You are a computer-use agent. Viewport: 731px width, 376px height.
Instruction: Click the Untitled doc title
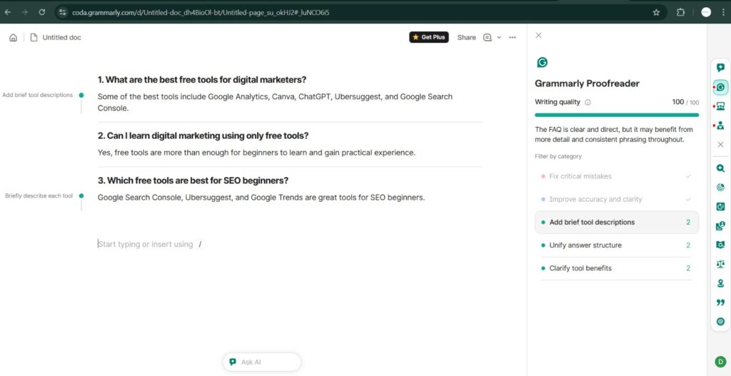(x=61, y=38)
